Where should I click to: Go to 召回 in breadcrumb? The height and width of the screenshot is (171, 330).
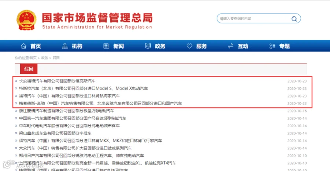56,58
